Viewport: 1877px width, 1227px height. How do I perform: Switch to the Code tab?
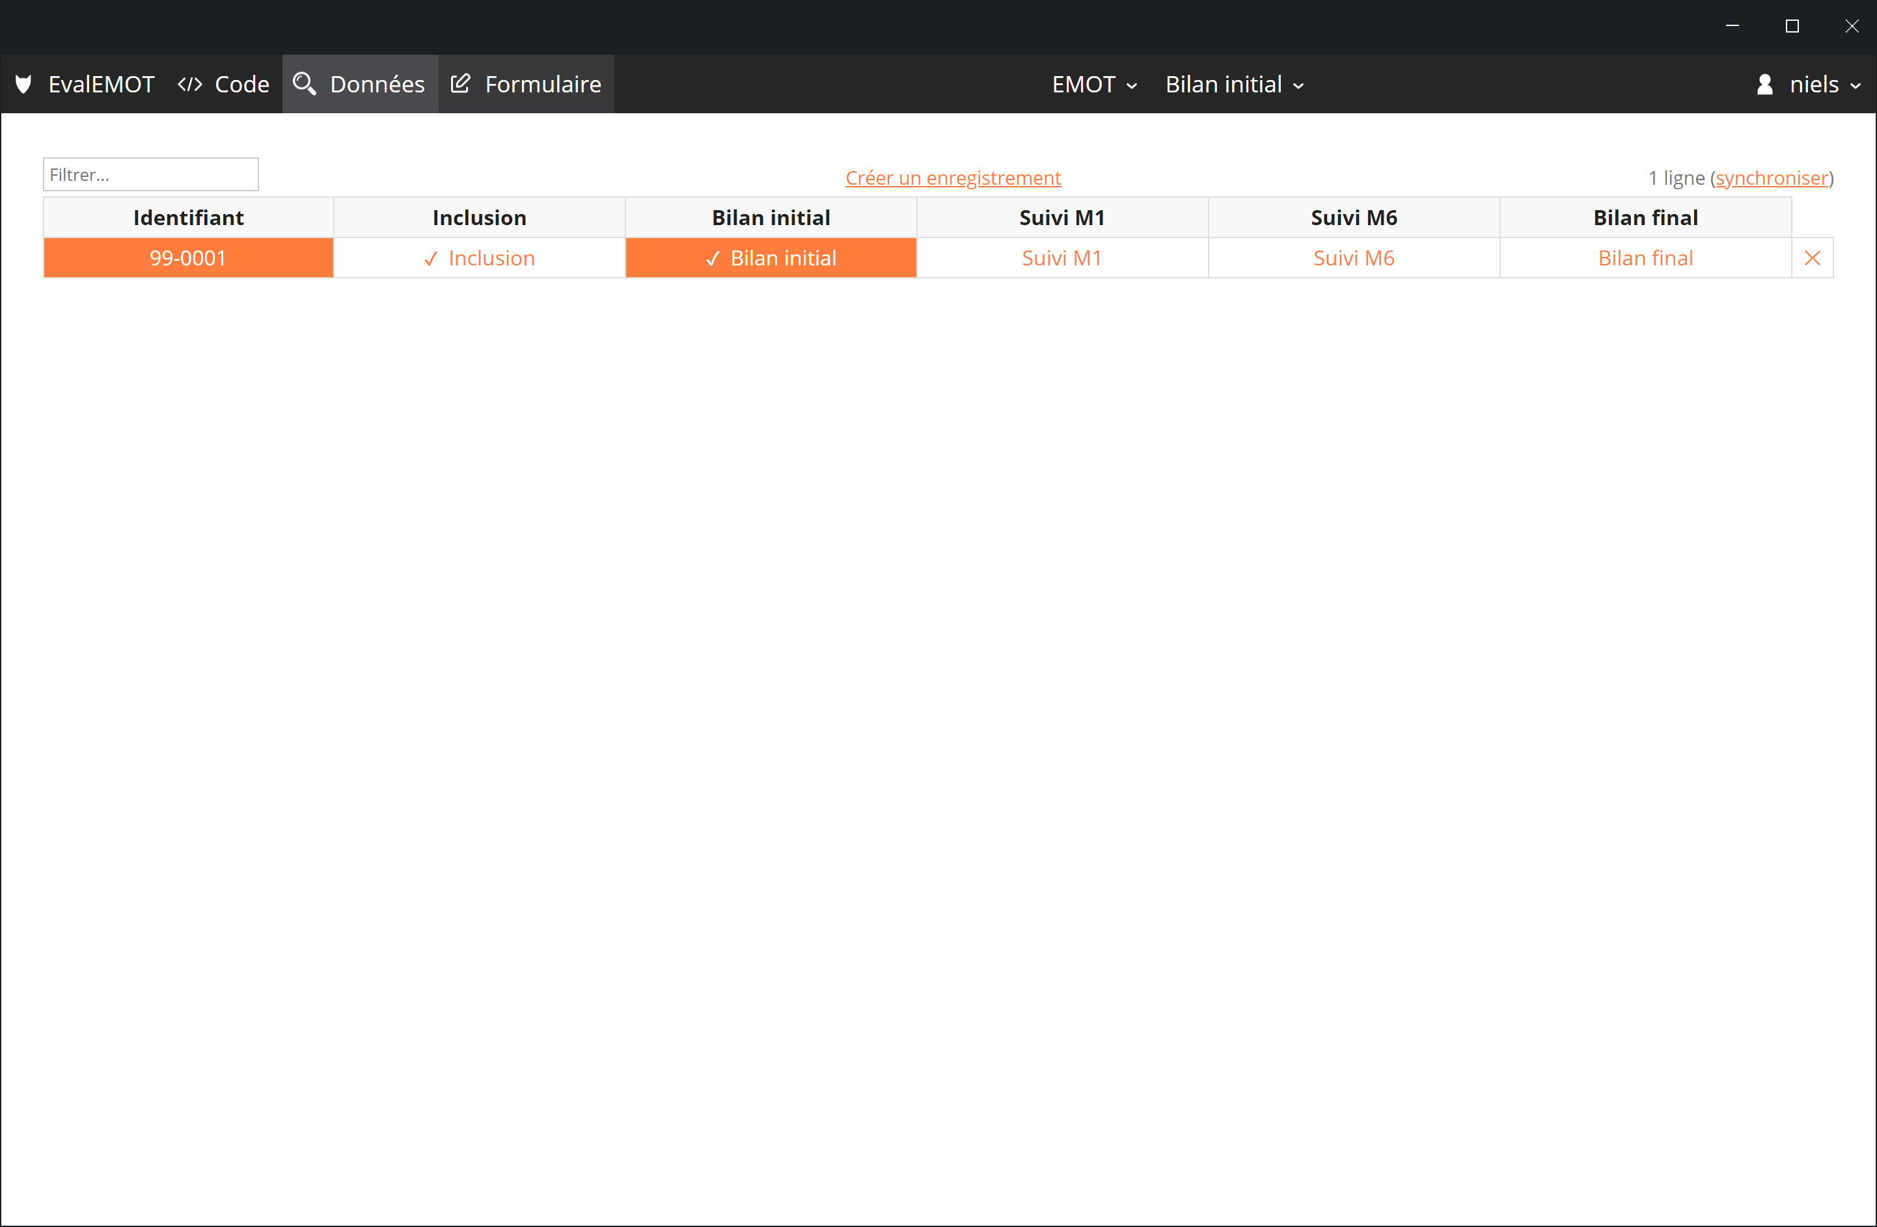[x=241, y=85]
